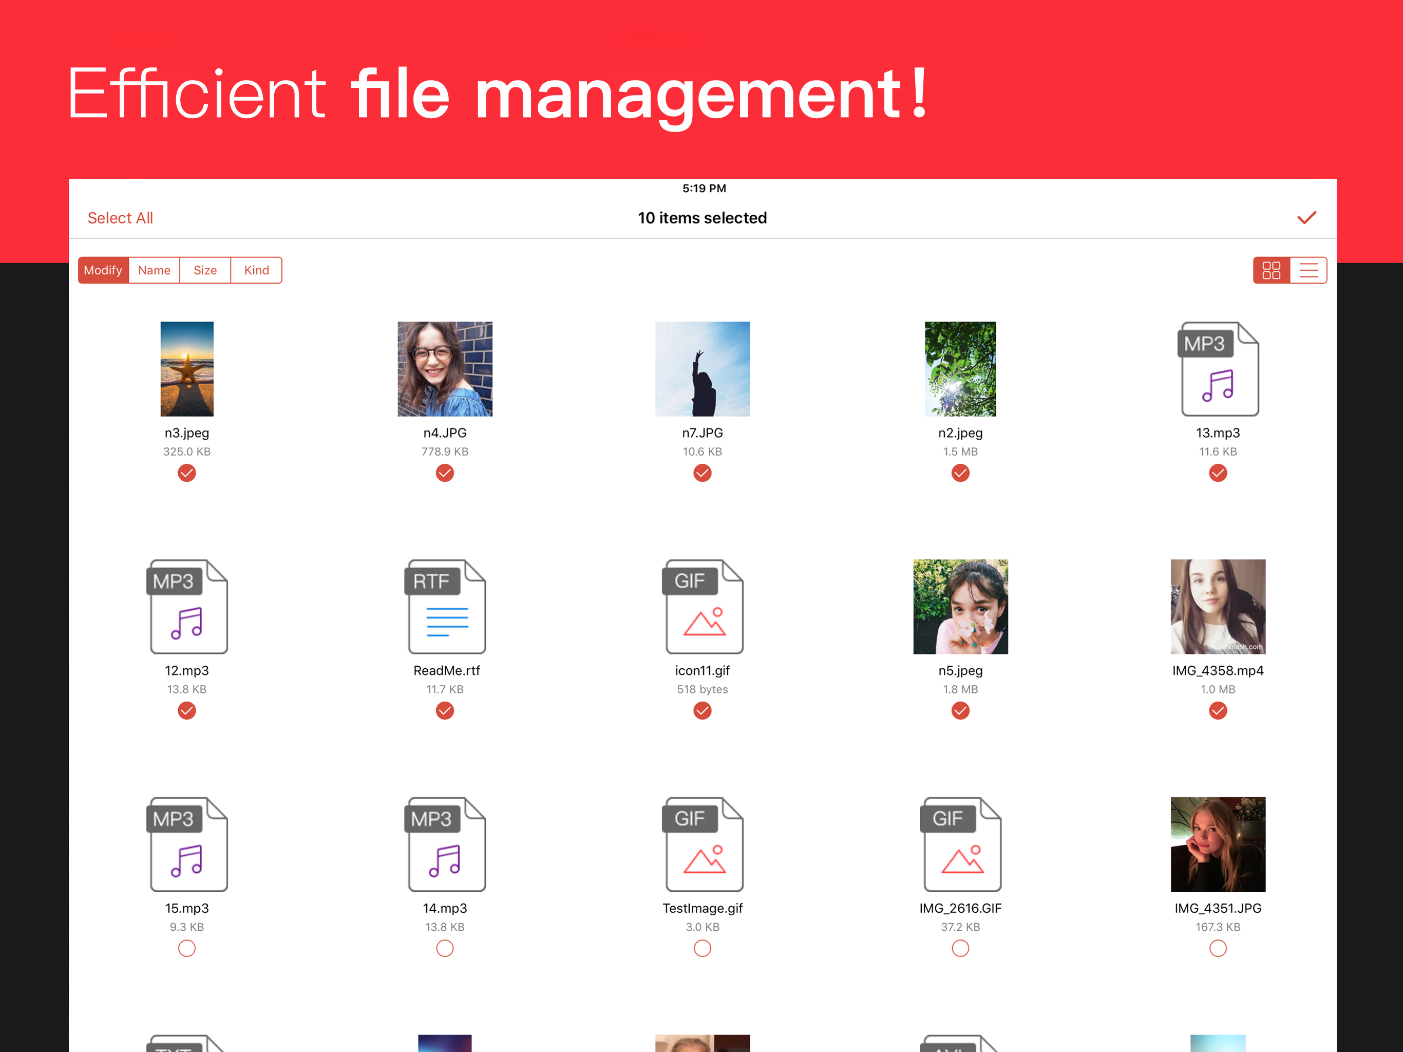Sort files by Name tab
This screenshot has width=1403, height=1052.
click(x=154, y=270)
